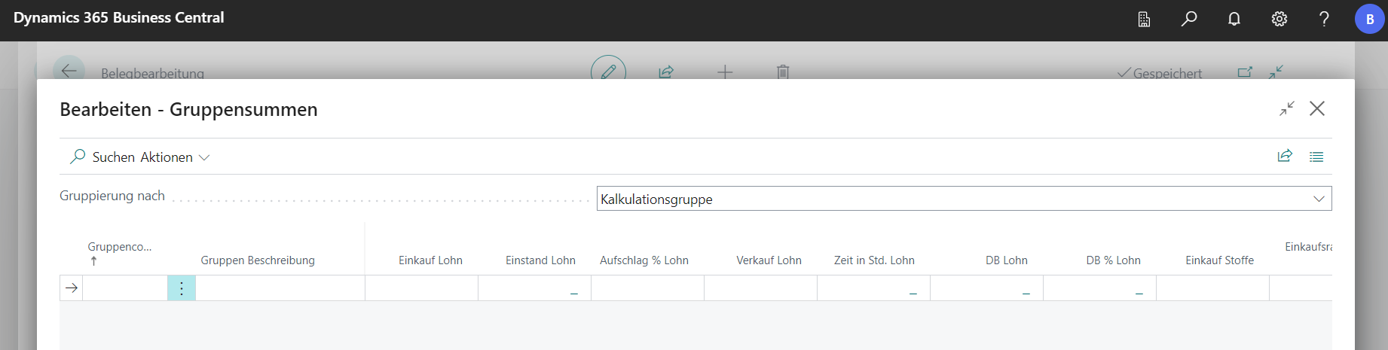The image size is (1388, 350).
Task: Click the user account avatar B
Action: (x=1369, y=20)
